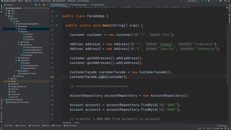This screenshot has width=231, height=130.
Task: Open the TODO tool window tab
Action: pyautogui.click(x=9, y=126)
